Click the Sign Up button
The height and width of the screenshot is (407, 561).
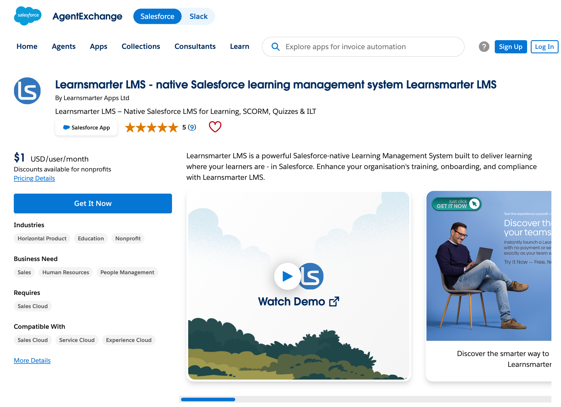pos(511,47)
